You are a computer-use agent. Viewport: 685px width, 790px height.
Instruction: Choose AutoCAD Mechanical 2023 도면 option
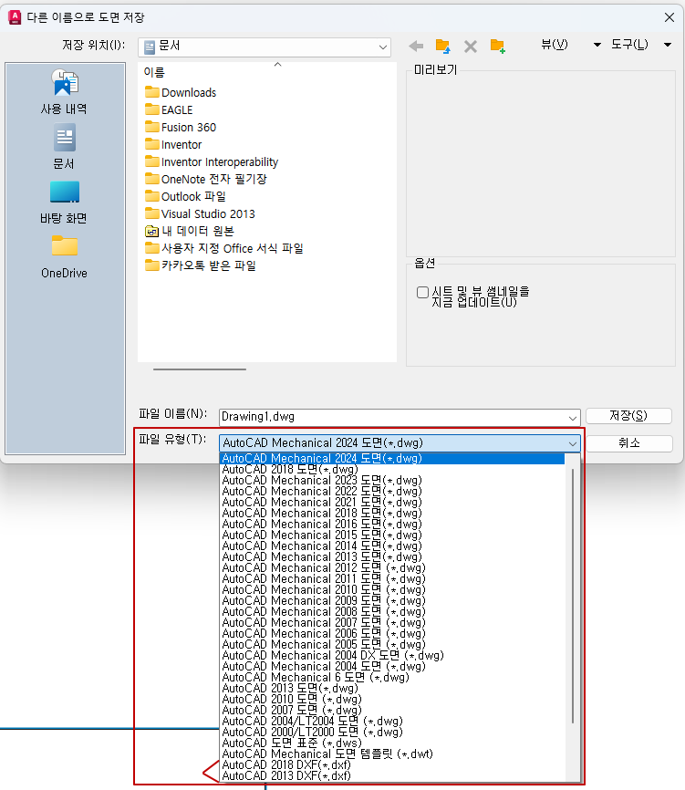tap(392, 481)
